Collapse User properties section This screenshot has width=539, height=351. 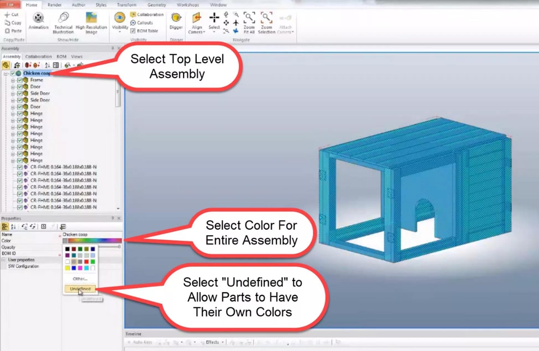[x=4, y=260]
